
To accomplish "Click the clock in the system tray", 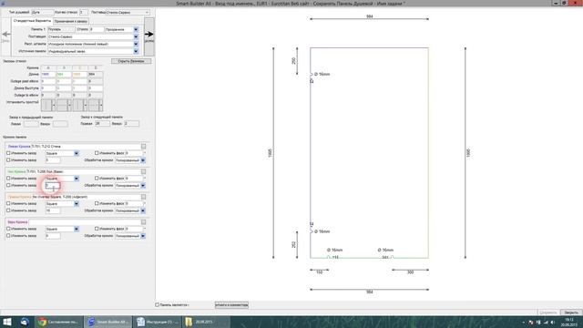I will [x=569, y=322].
